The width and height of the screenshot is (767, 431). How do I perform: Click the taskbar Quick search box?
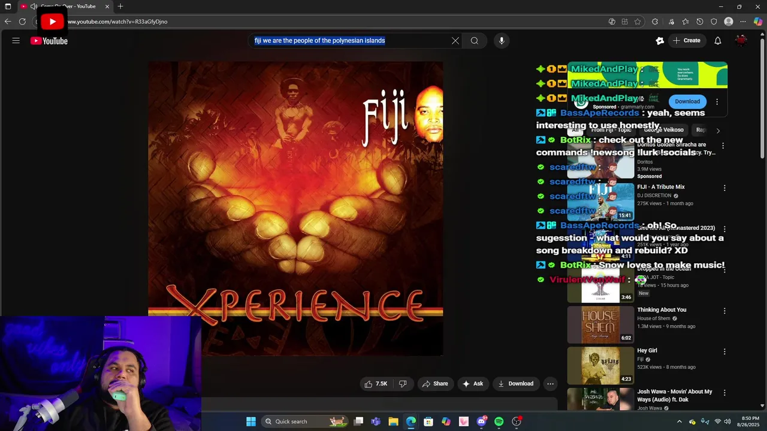tap(306, 421)
